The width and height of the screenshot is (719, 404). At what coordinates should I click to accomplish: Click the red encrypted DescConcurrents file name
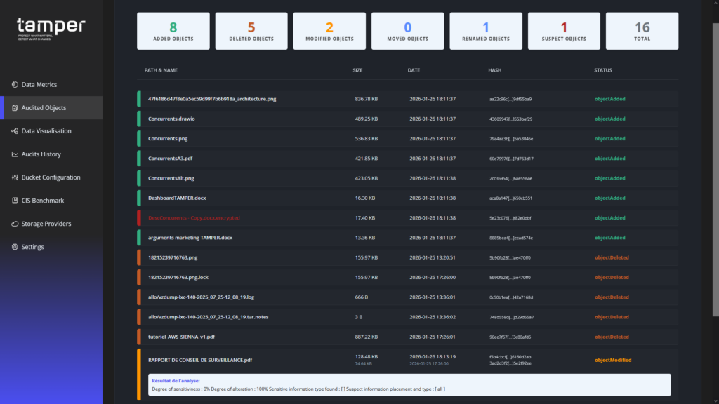[x=194, y=217]
